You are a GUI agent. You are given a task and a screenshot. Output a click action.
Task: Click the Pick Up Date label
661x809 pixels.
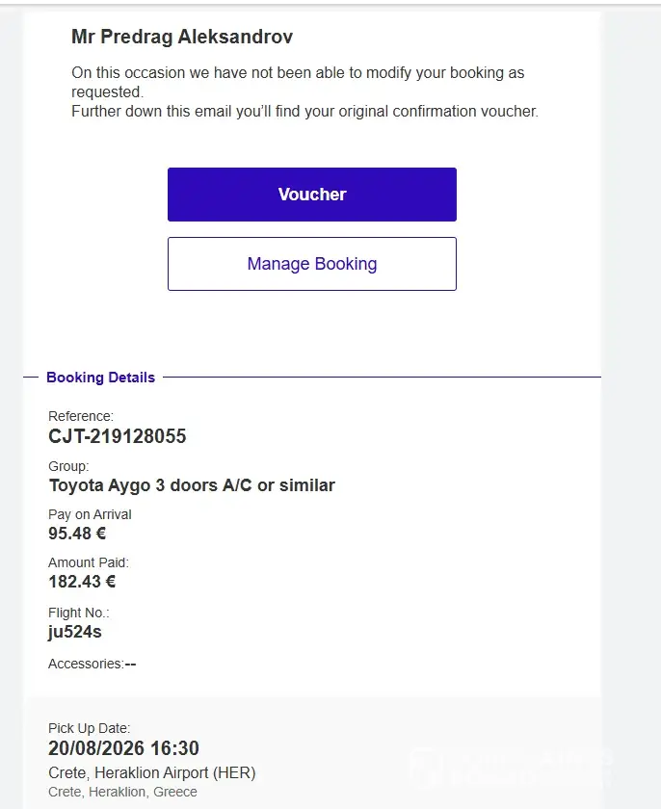(89, 728)
